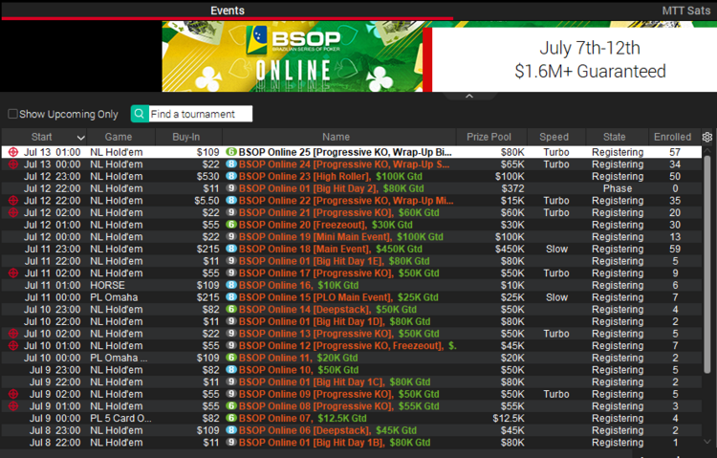
Task: Open the table settings gear icon
Action: [x=707, y=137]
